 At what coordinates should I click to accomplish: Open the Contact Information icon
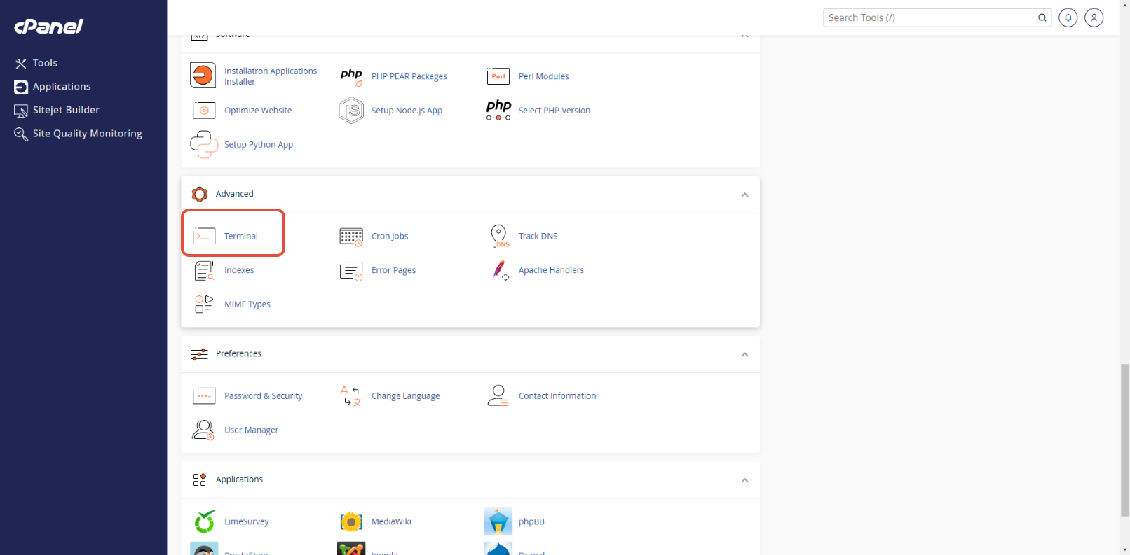coord(498,395)
